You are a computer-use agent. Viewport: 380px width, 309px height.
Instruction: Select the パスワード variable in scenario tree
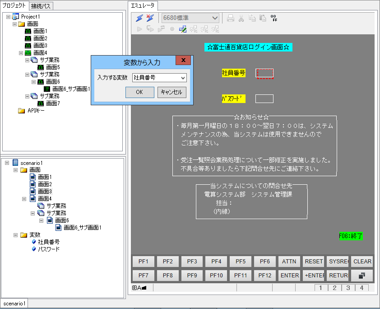(48, 249)
